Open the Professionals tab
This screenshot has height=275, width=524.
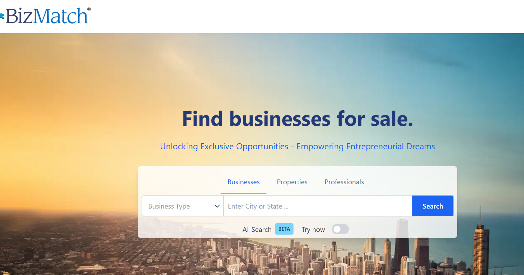pos(344,182)
